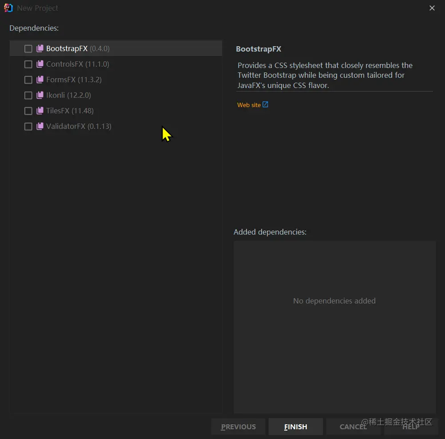
Task: Tick the Ikonli checkbox
Action: [x=28, y=96]
